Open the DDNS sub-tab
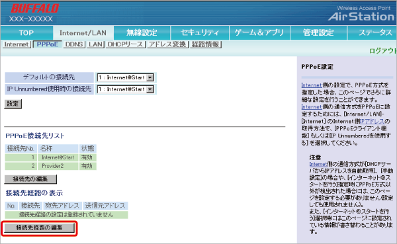Viewport: 397px width, 244px height. tap(73, 44)
